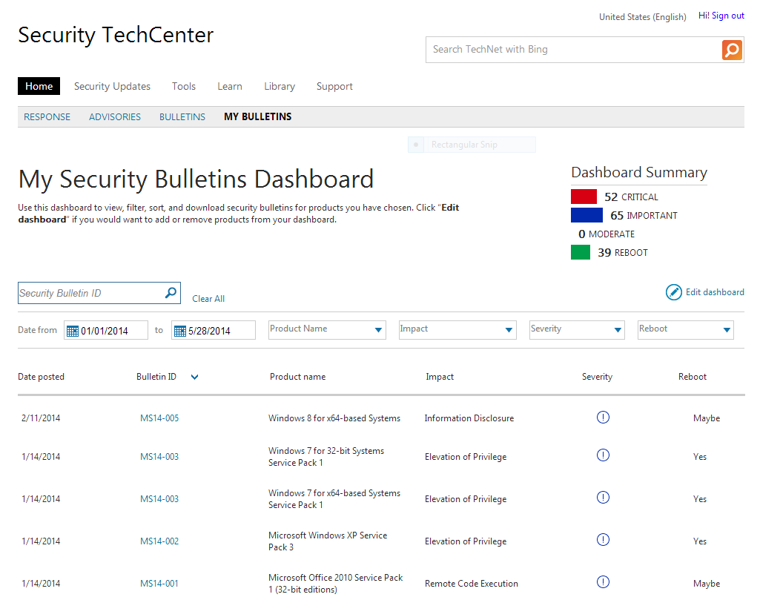Open MS14-003 link for 32-bit Systems row

159,457
